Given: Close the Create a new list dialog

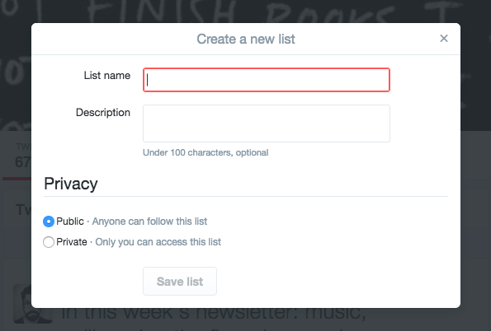Looking at the screenshot, I should (444, 39).
